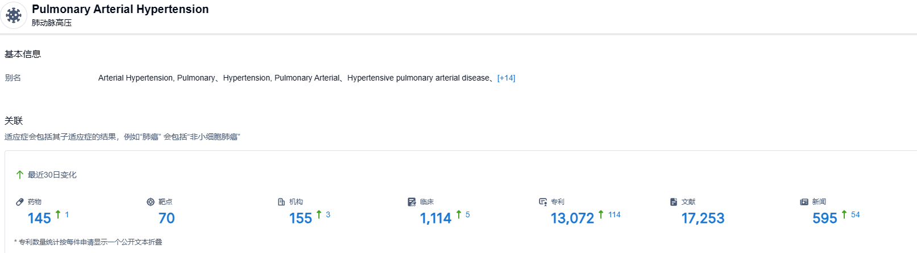
Task: Open the 595 news count
Action: 825,218
